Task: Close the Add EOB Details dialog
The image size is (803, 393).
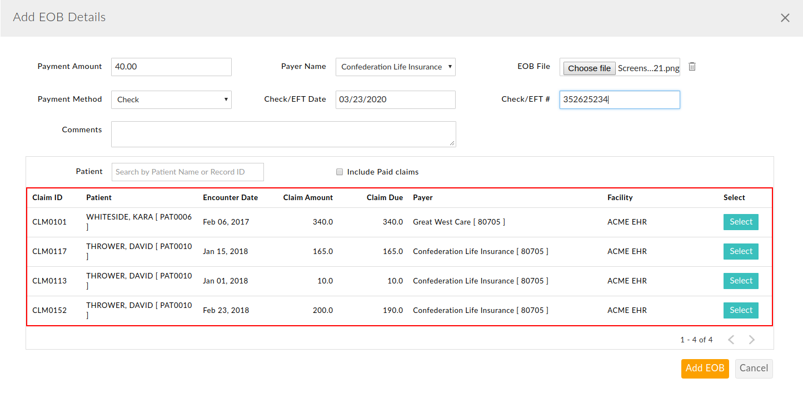Action: point(785,18)
